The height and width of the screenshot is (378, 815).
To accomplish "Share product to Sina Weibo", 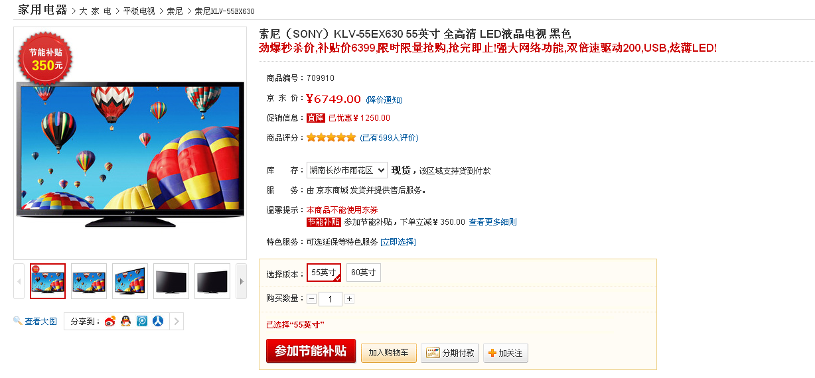I will click(x=110, y=322).
